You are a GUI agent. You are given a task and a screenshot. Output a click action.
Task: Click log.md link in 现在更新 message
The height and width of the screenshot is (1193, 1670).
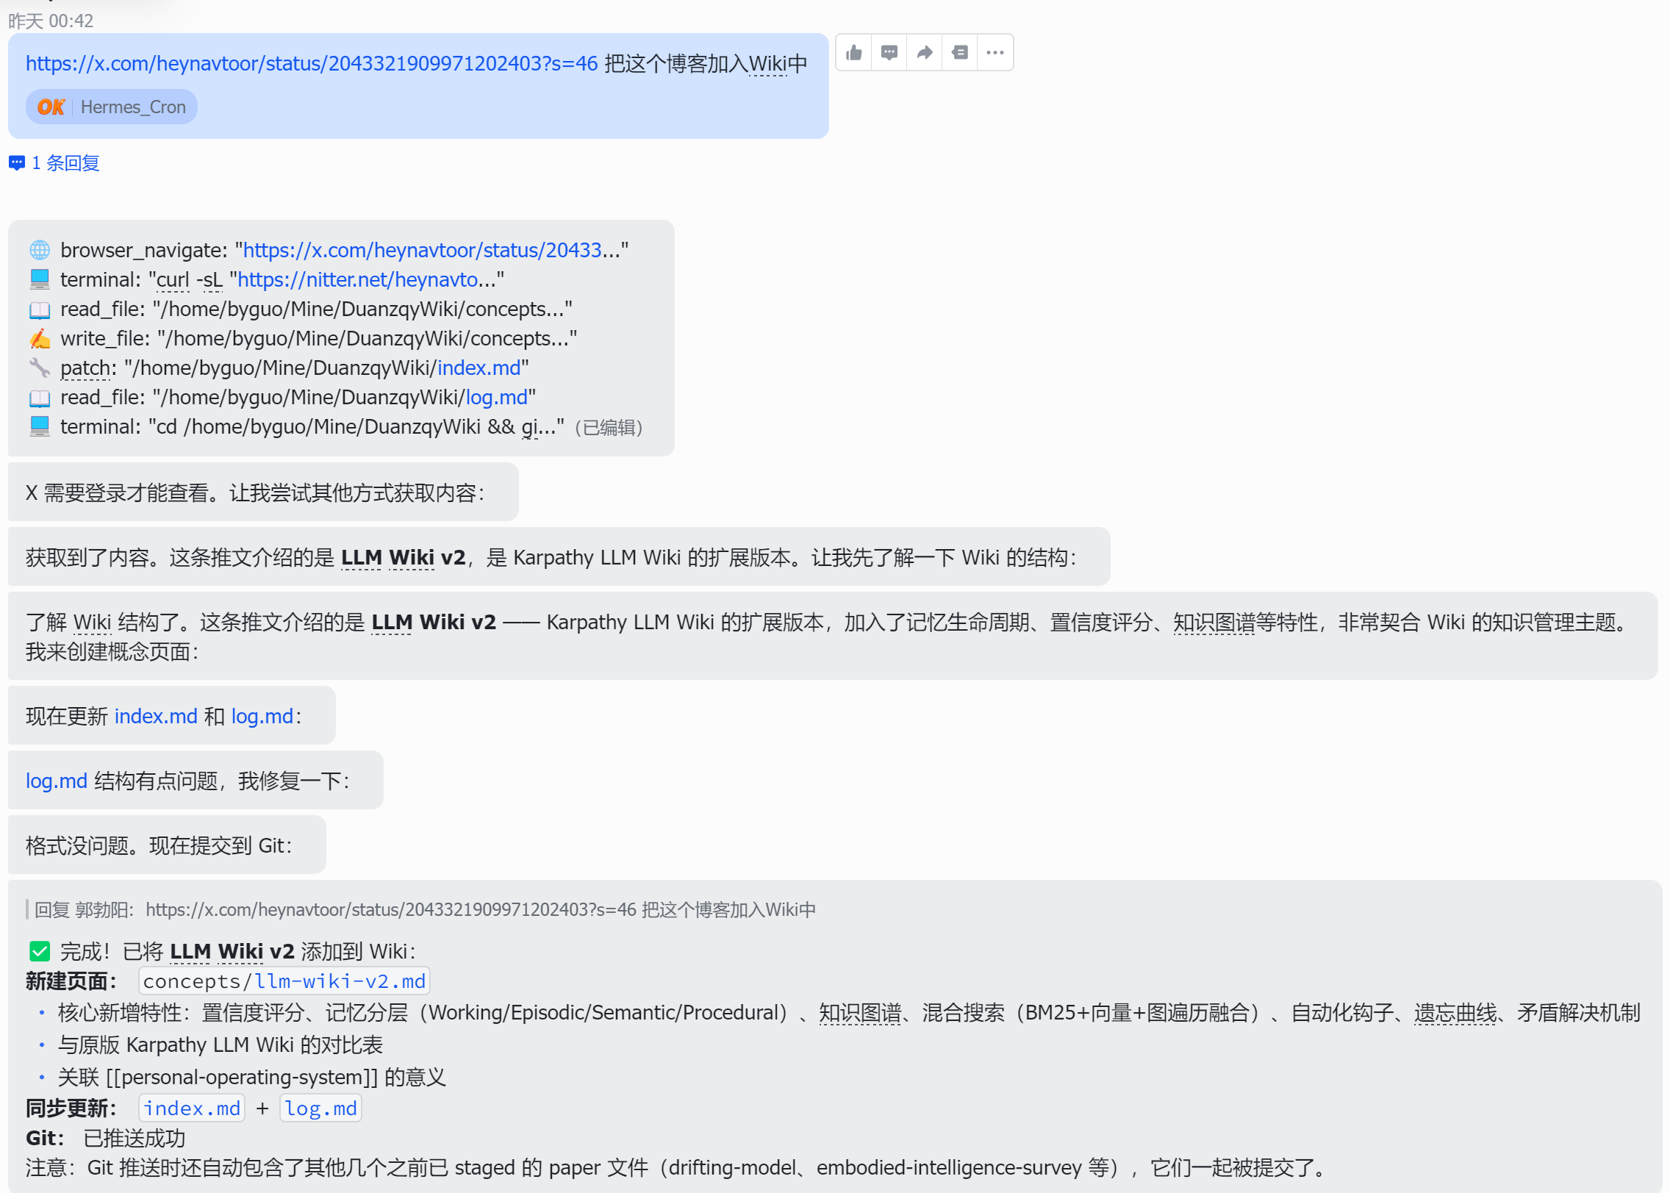(262, 717)
